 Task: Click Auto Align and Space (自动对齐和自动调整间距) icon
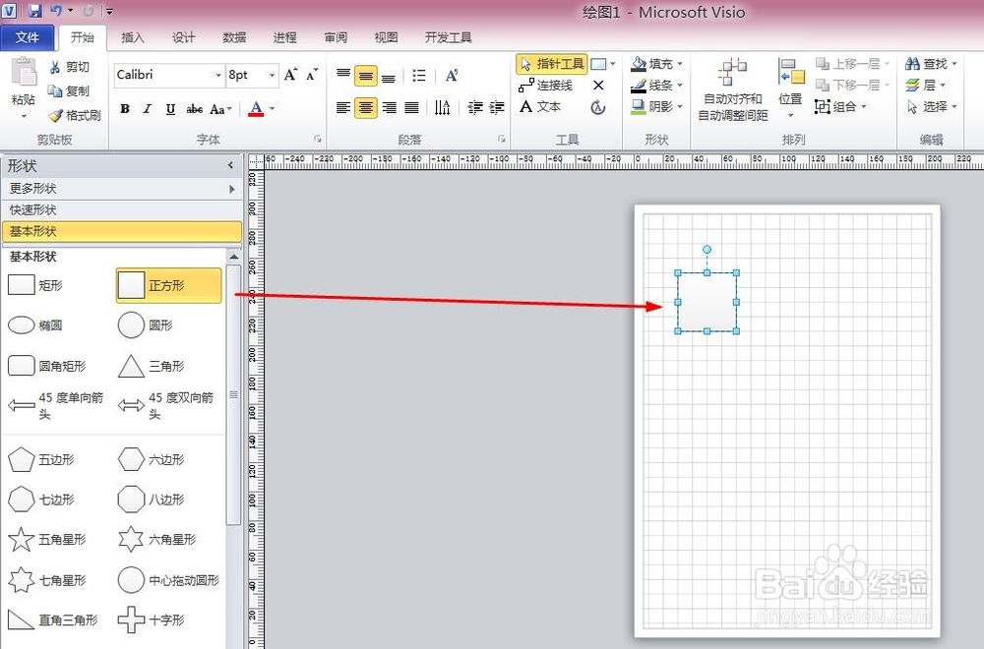pyautogui.click(x=733, y=89)
